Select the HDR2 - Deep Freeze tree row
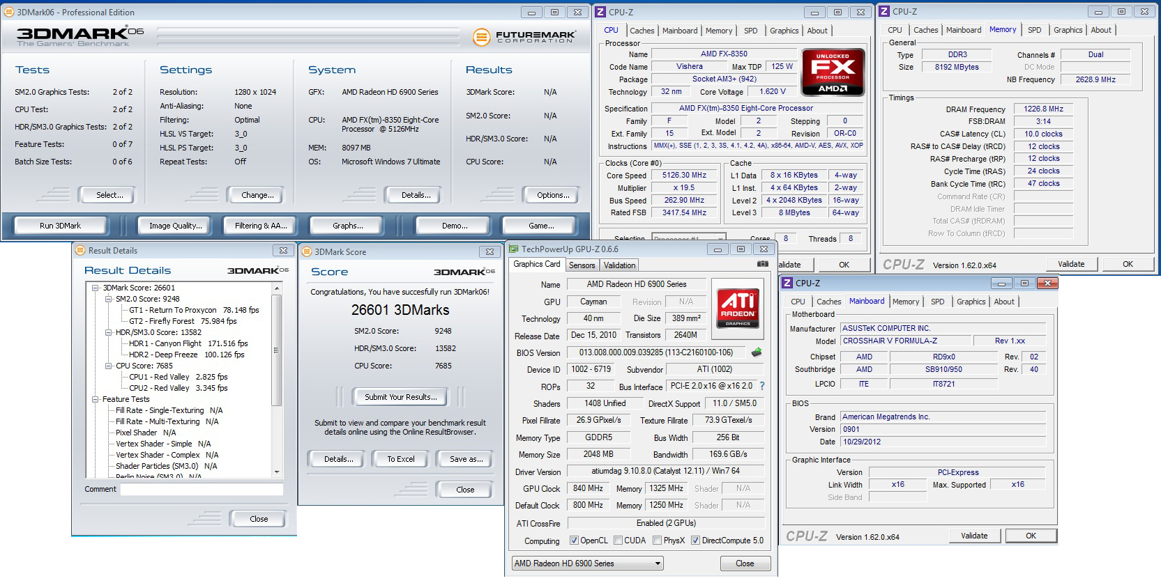The width and height of the screenshot is (1161, 583). 187,355
